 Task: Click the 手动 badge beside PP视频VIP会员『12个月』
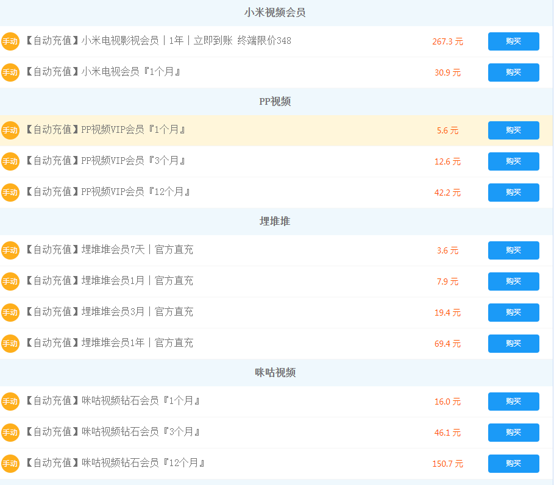coord(10,193)
